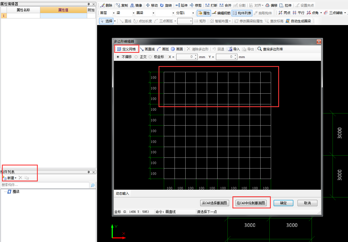
Task: Click the 属性值 column header
Action: tap(63, 10)
